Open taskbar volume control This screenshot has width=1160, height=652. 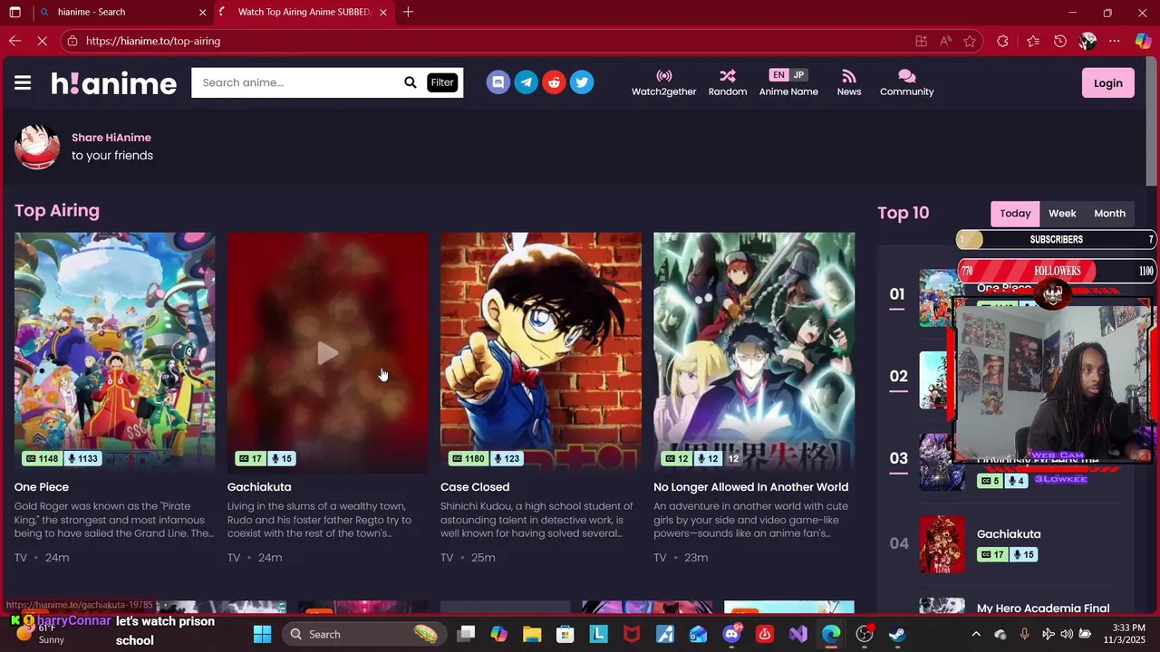[1068, 634]
